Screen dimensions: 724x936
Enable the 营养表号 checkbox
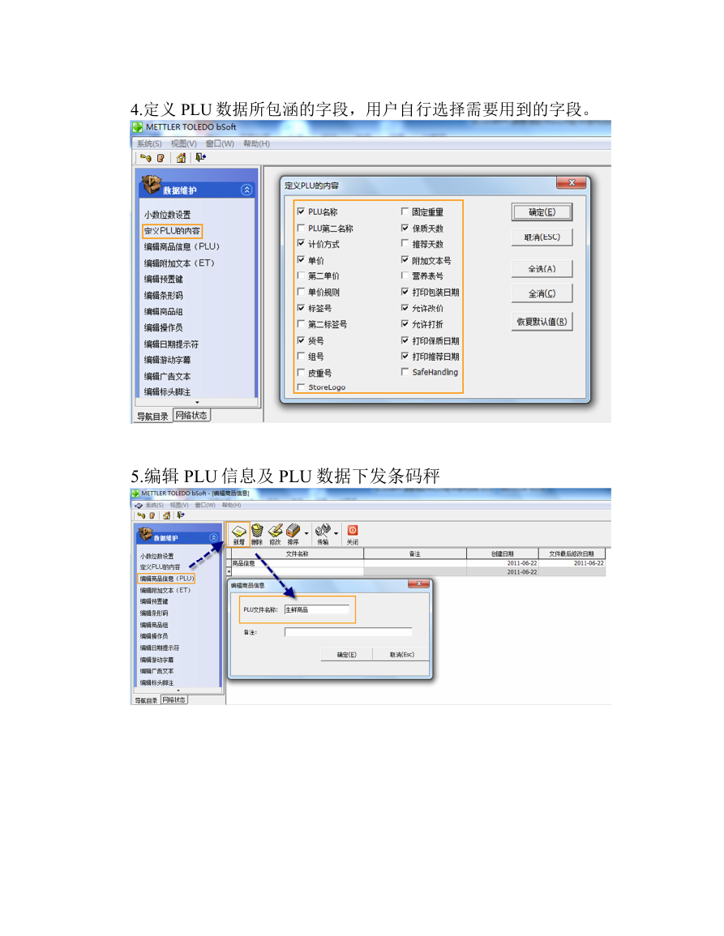point(405,276)
